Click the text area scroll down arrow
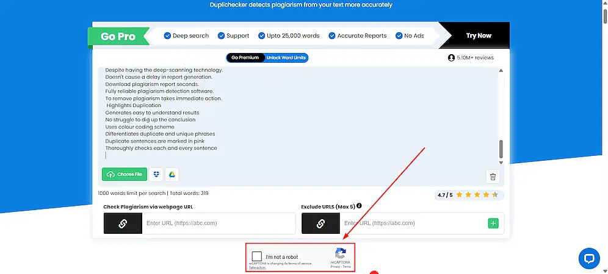This screenshot has height=274, width=608. pyautogui.click(x=501, y=163)
